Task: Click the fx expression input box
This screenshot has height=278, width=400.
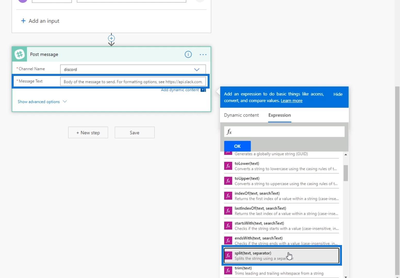Action: tap(284, 132)
